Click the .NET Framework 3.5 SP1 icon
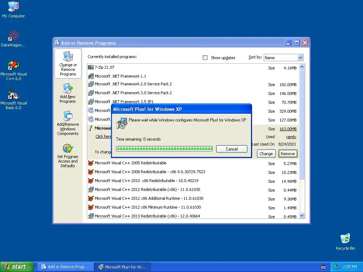363x272 pixels. (x=91, y=102)
